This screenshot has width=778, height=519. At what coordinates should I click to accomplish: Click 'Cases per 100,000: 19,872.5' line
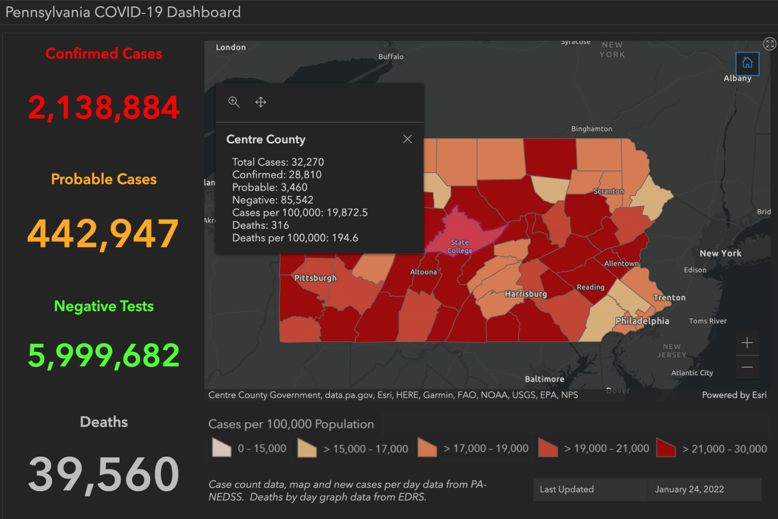[300, 212]
